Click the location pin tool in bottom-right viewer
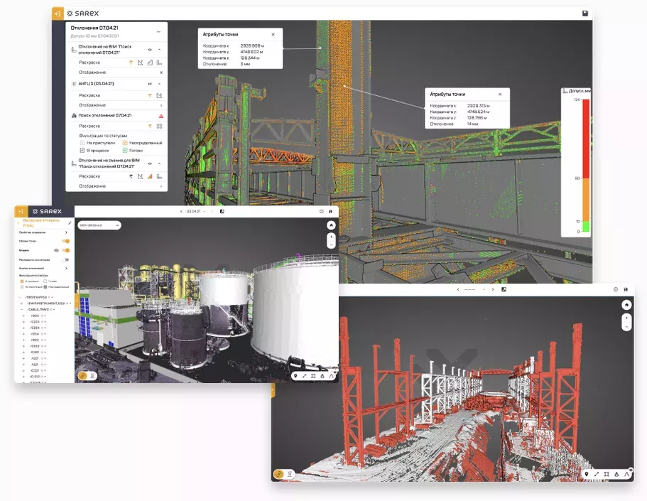This screenshot has height=501, width=647. (586, 474)
